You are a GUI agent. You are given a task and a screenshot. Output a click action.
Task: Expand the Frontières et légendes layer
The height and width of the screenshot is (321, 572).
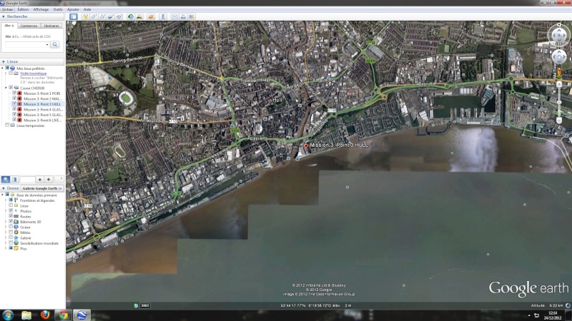pos(6,200)
